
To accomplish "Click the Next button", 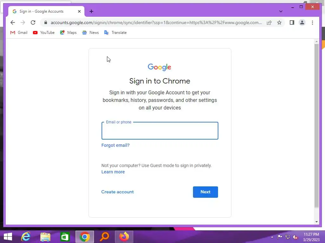I will point(205,192).
